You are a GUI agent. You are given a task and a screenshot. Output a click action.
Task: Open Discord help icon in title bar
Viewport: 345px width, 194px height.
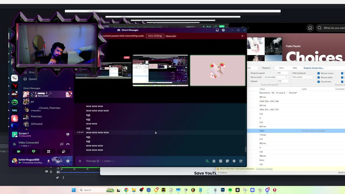point(223,30)
